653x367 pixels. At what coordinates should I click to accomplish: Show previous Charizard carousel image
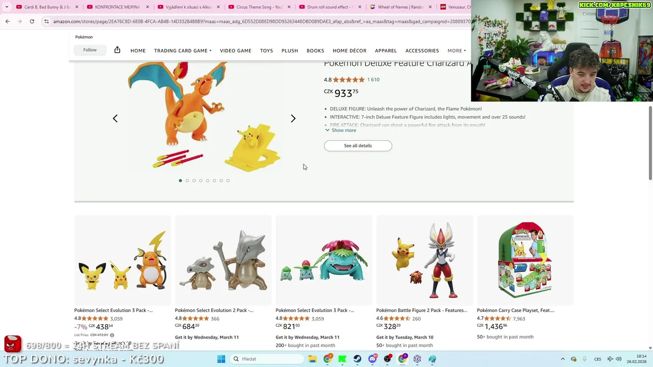[x=115, y=118]
